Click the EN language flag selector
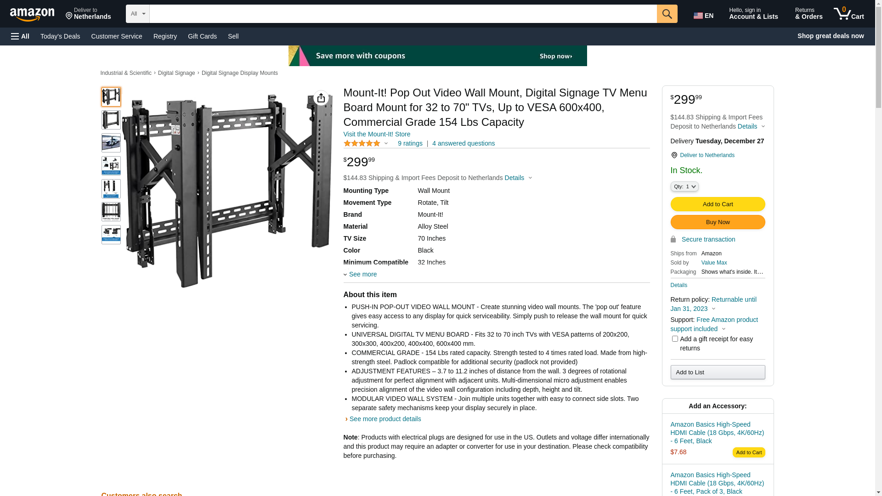 (x=703, y=15)
